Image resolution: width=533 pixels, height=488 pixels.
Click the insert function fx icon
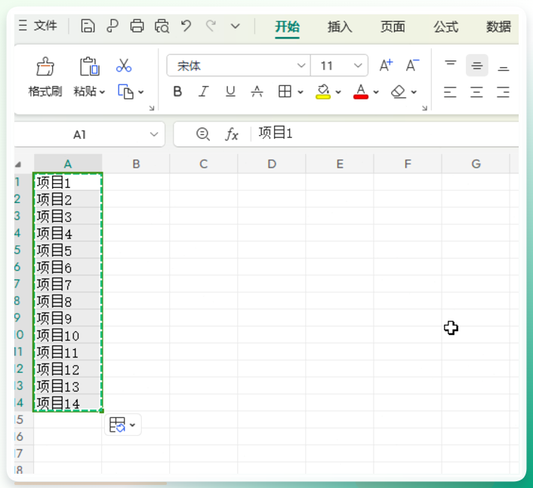(x=232, y=134)
